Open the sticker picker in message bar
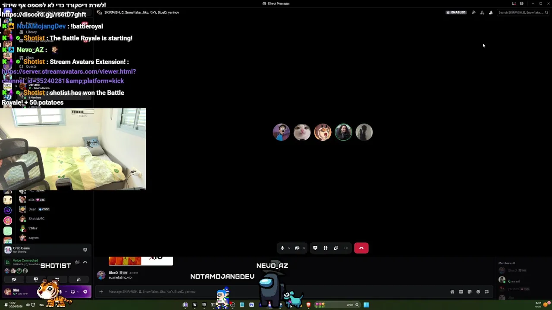The width and height of the screenshot is (552, 310). (x=470, y=292)
